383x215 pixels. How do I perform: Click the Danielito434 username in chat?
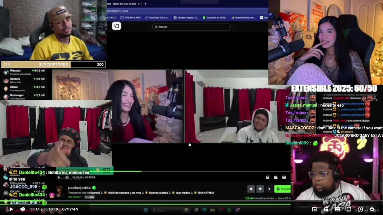[32, 173]
